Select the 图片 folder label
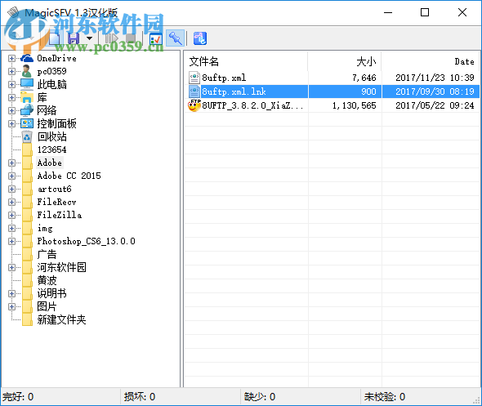 (47, 306)
